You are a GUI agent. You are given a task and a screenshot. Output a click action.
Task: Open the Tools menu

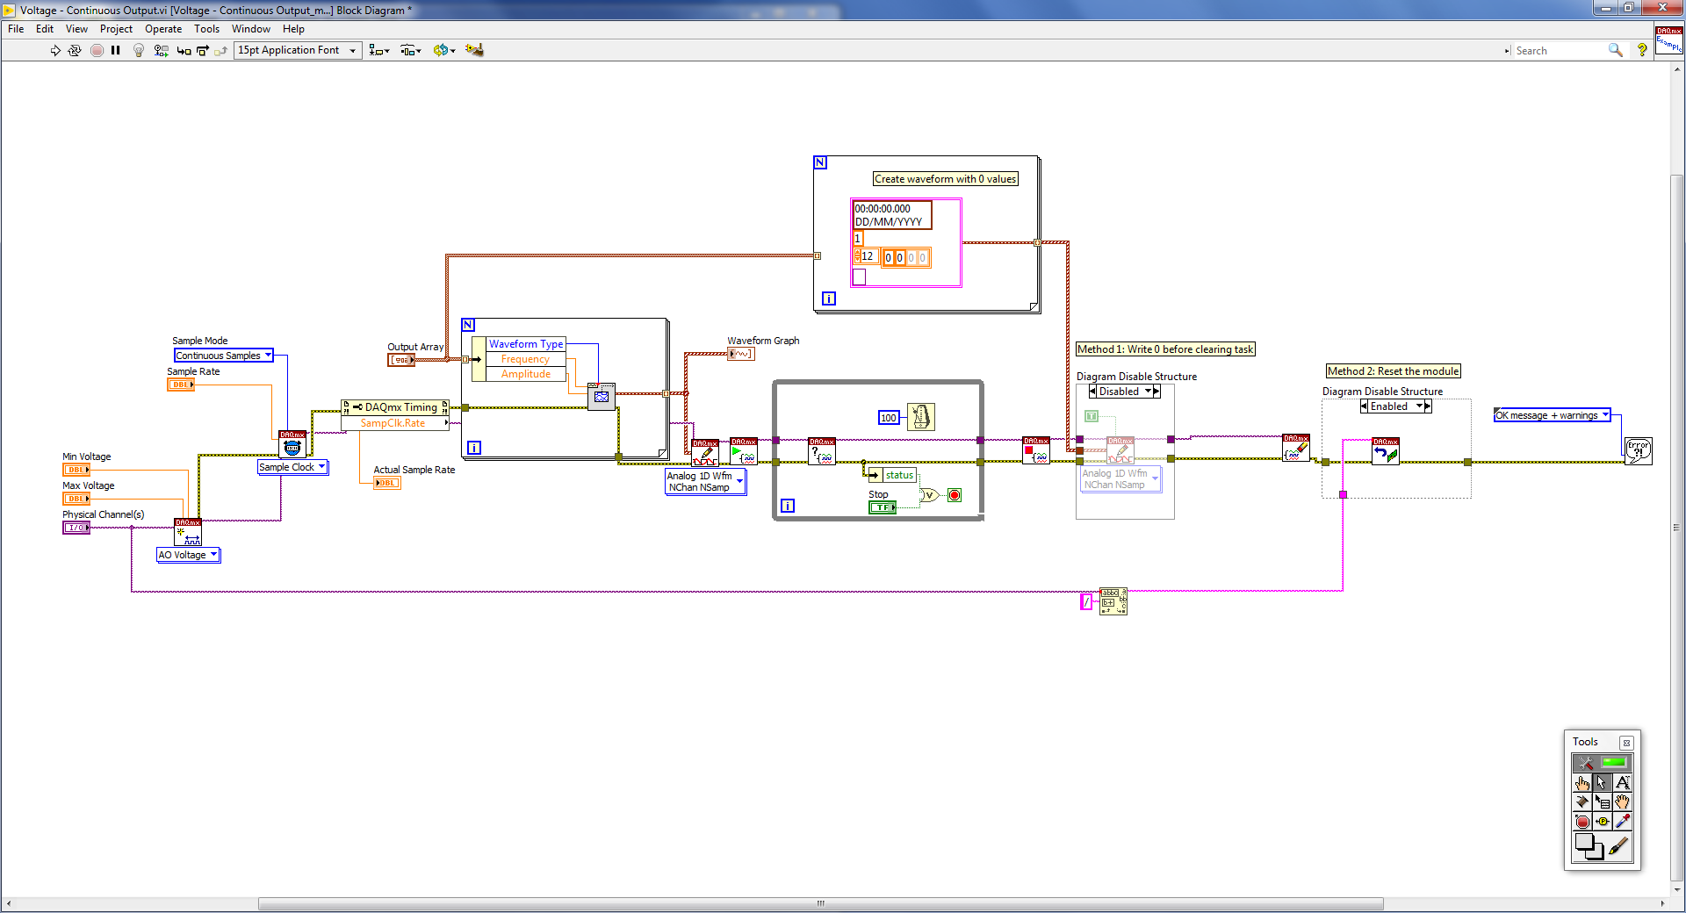[x=206, y=29]
